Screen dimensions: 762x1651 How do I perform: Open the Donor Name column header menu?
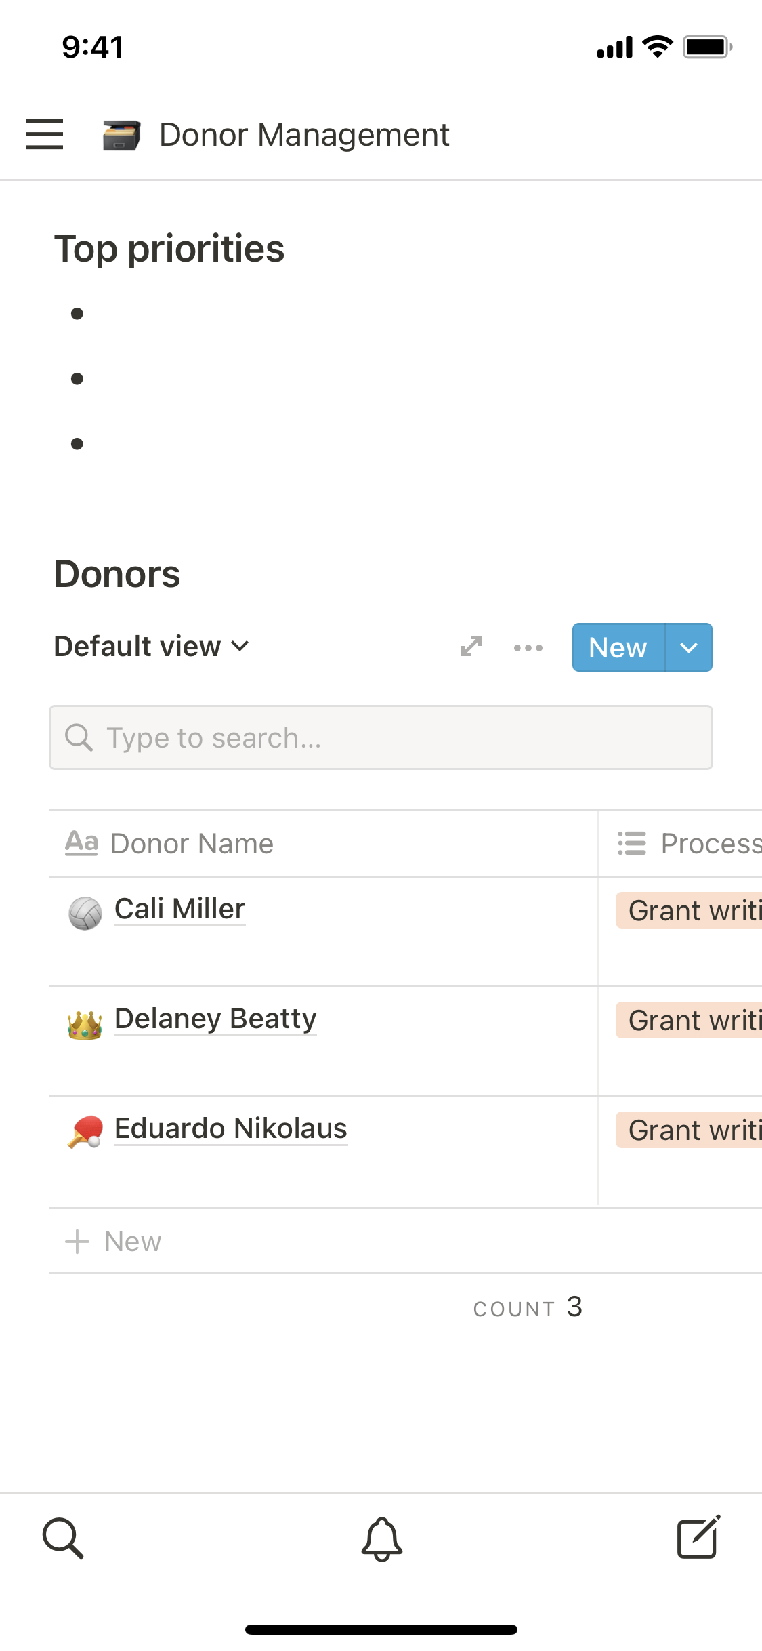(192, 844)
